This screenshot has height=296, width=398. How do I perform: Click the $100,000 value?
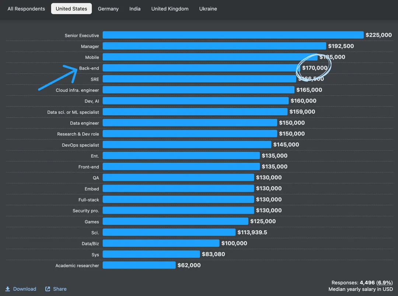click(x=234, y=243)
